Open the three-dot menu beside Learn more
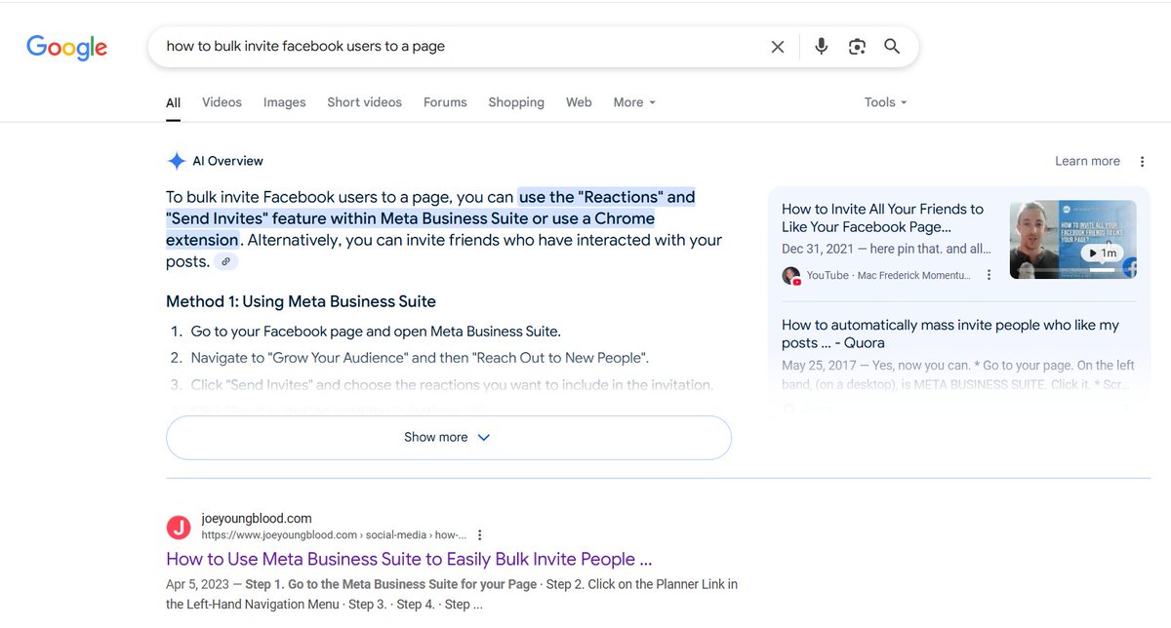The width and height of the screenshot is (1171, 628). click(1142, 161)
